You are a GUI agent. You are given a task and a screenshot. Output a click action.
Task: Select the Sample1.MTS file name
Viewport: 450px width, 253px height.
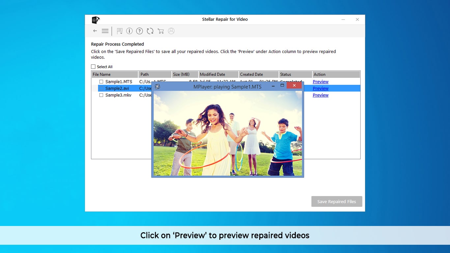119,82
